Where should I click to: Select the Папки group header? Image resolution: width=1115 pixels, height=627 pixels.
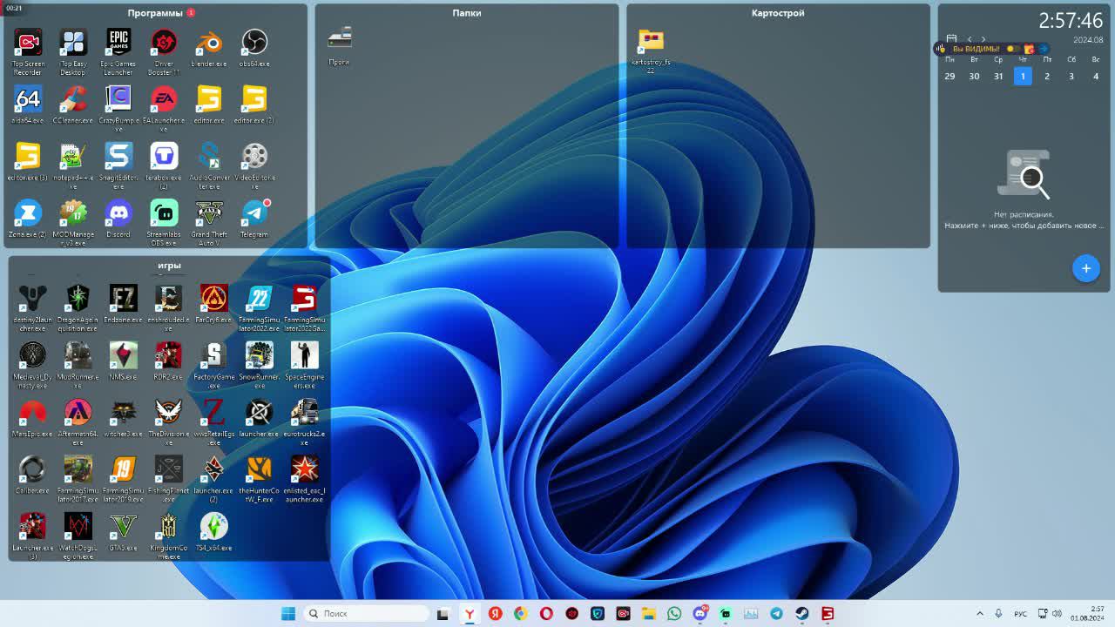467,13
